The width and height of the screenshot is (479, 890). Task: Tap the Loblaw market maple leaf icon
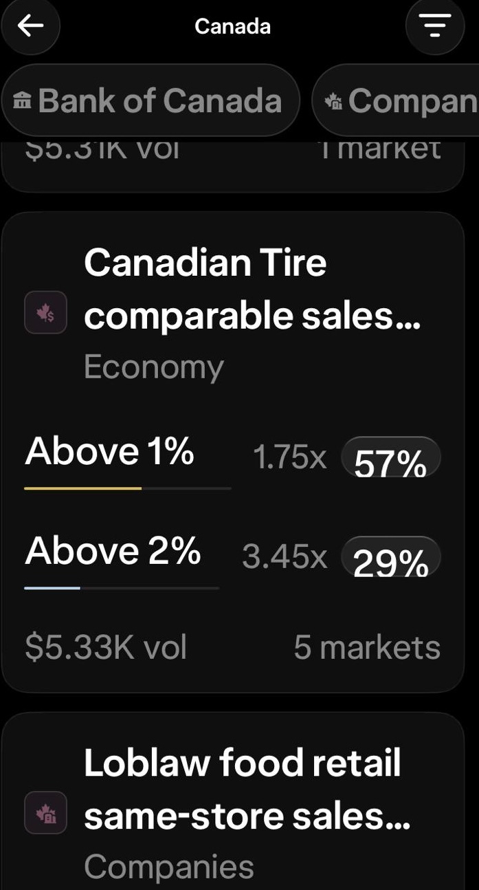pos(46,812)
